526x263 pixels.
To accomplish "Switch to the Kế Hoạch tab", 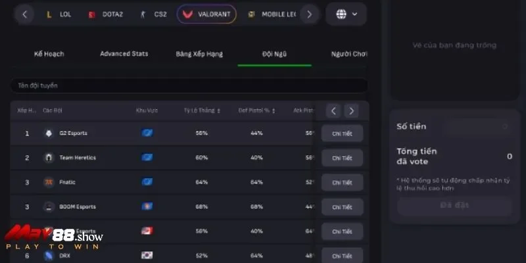I will click(x=49, y=54).
